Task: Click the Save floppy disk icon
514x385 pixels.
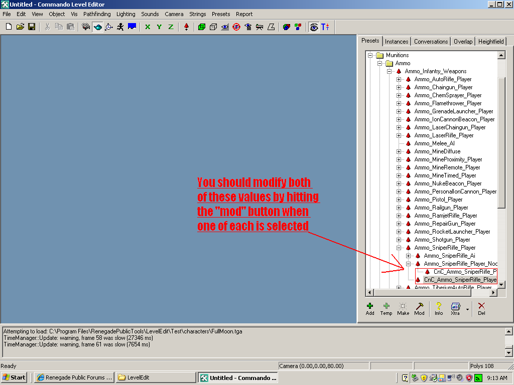Action: pyautogui.click(x=31, y=27)
